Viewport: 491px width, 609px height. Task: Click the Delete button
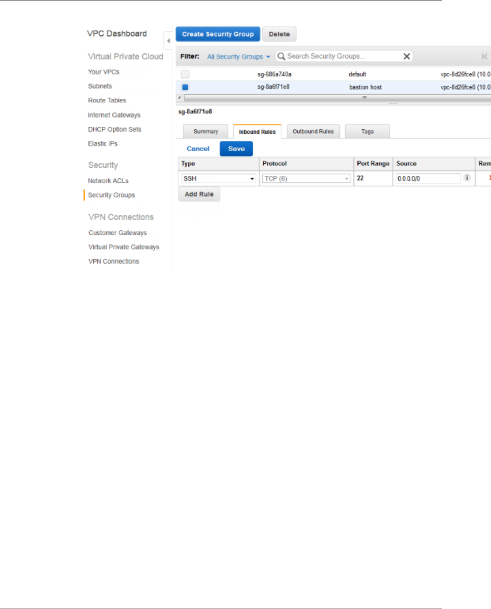pyautogui.click(x=279, y=34)
